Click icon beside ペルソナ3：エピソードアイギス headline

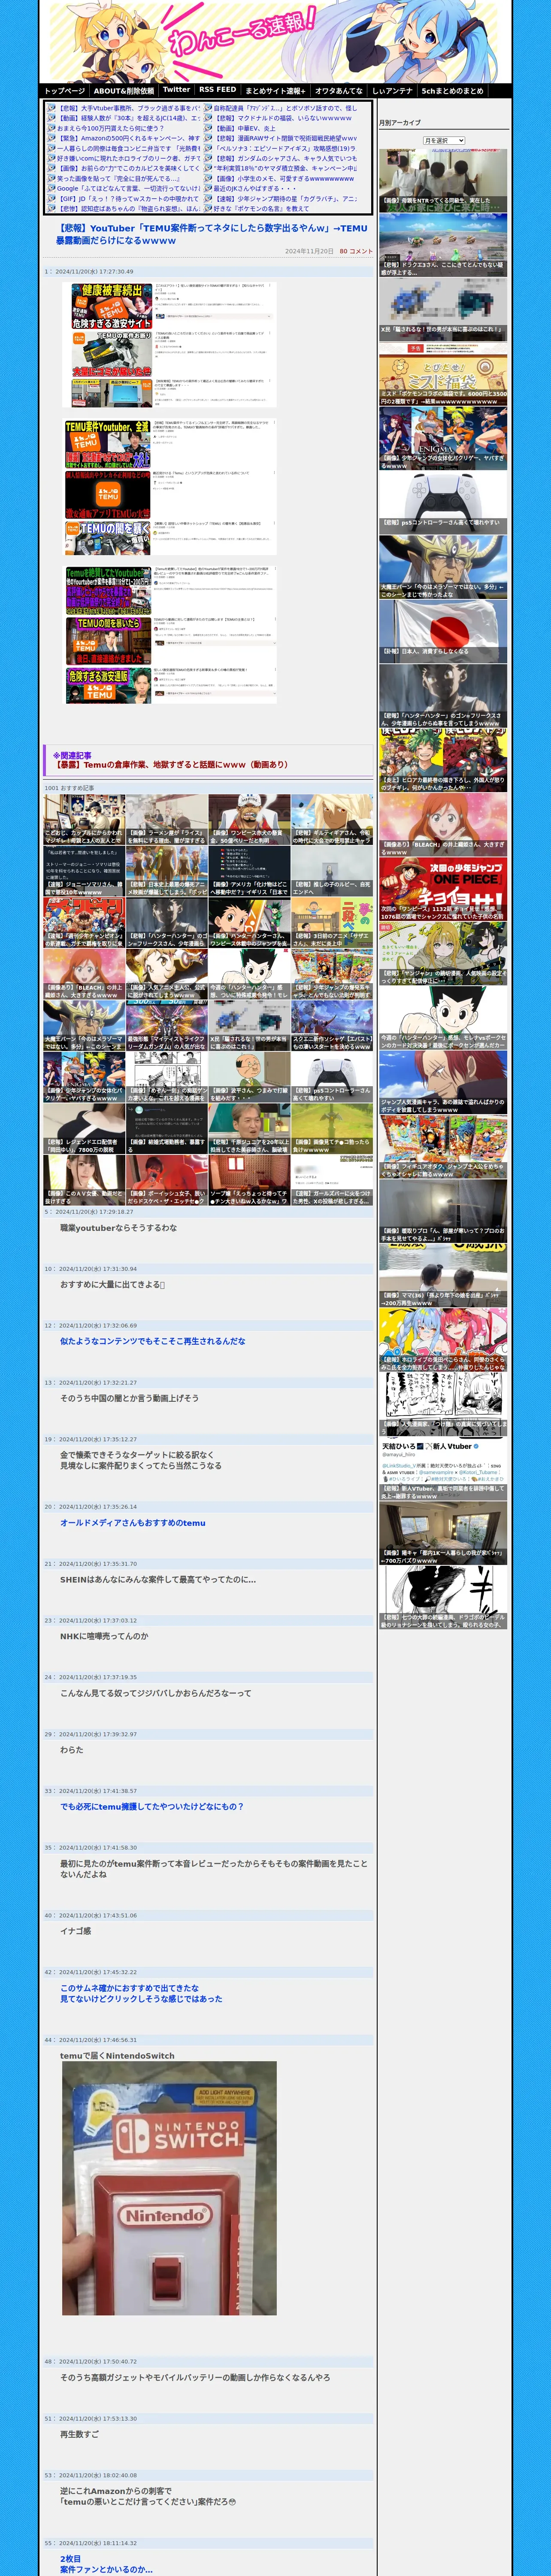click(208, 148)
